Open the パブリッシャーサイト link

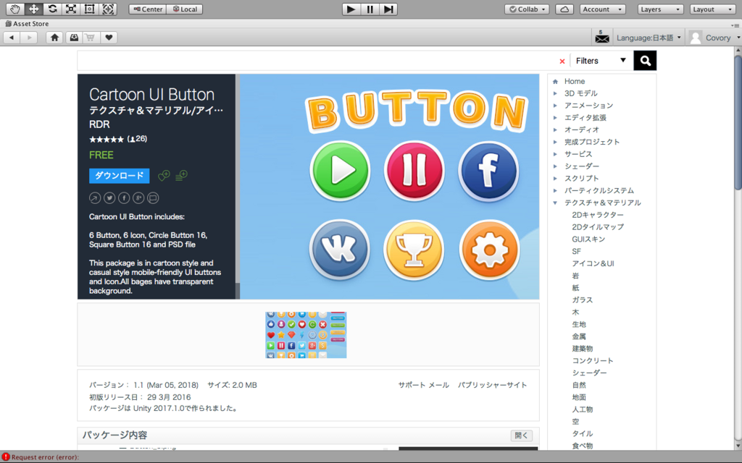(492, 385)
